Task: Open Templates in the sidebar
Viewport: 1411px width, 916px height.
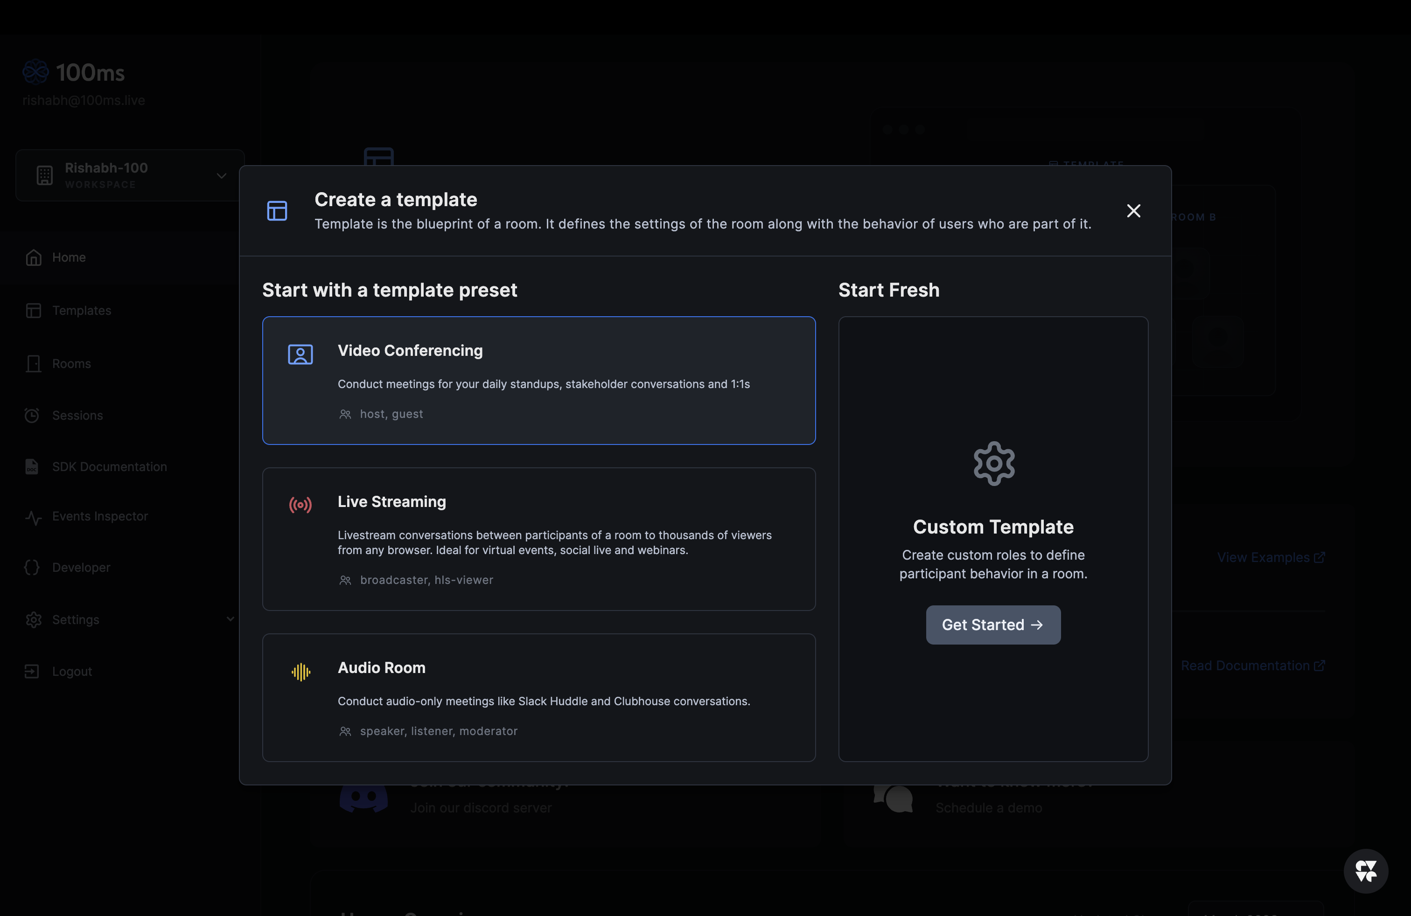Action: pos(81,311)
